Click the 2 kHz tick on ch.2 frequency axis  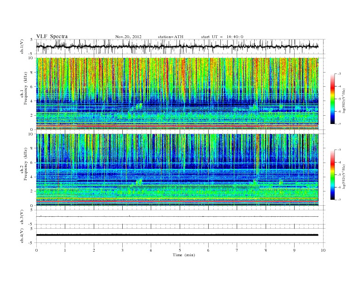click(x=32, y=191)
